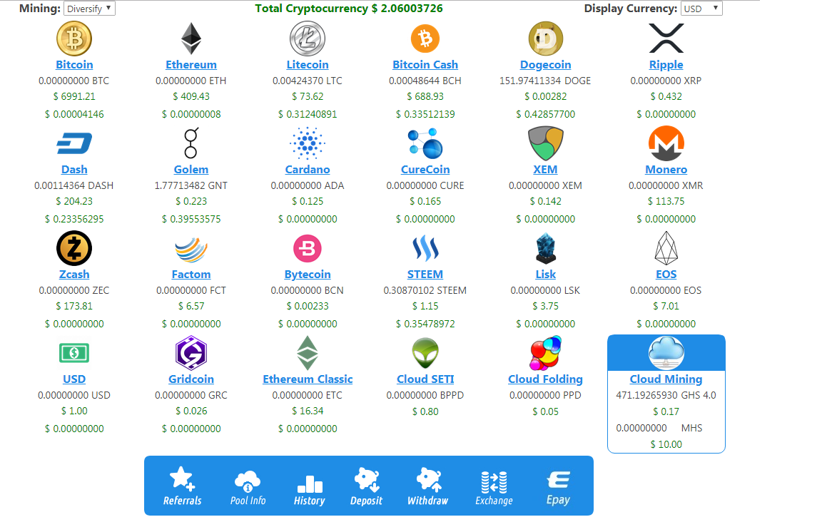Open the History section

tap(309, 490)
